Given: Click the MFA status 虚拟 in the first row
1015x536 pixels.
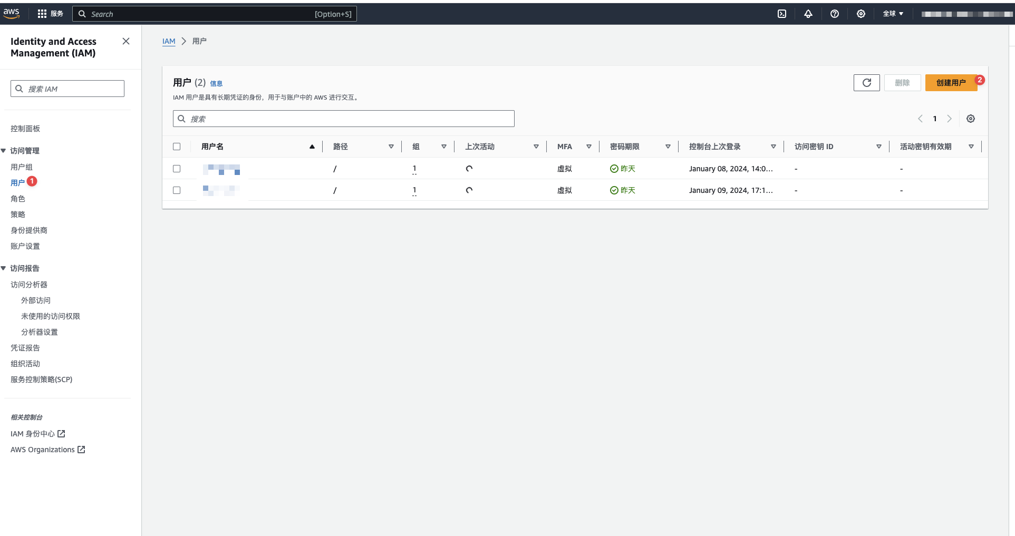Looking at the screenshot, I should pyautogui.click(x=565, y=169).
